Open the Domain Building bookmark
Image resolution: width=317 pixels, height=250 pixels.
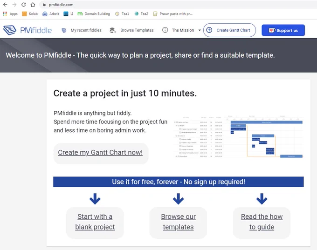(94, 14)
